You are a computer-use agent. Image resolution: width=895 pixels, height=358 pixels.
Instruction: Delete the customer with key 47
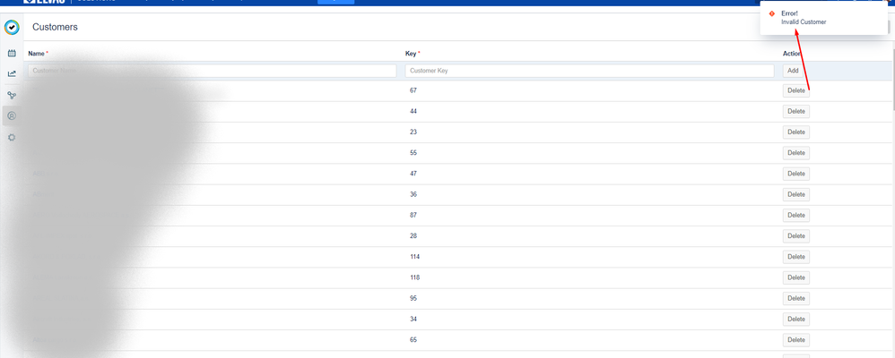click(x=795, y=174)
